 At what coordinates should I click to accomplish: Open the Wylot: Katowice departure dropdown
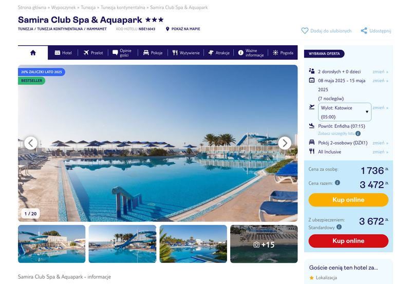[345, 112]
